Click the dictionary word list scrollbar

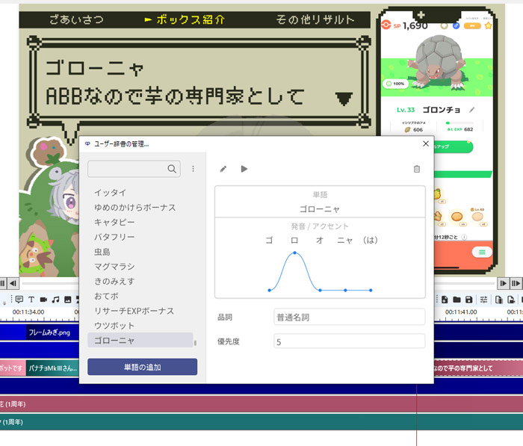[x=195, y=343]
